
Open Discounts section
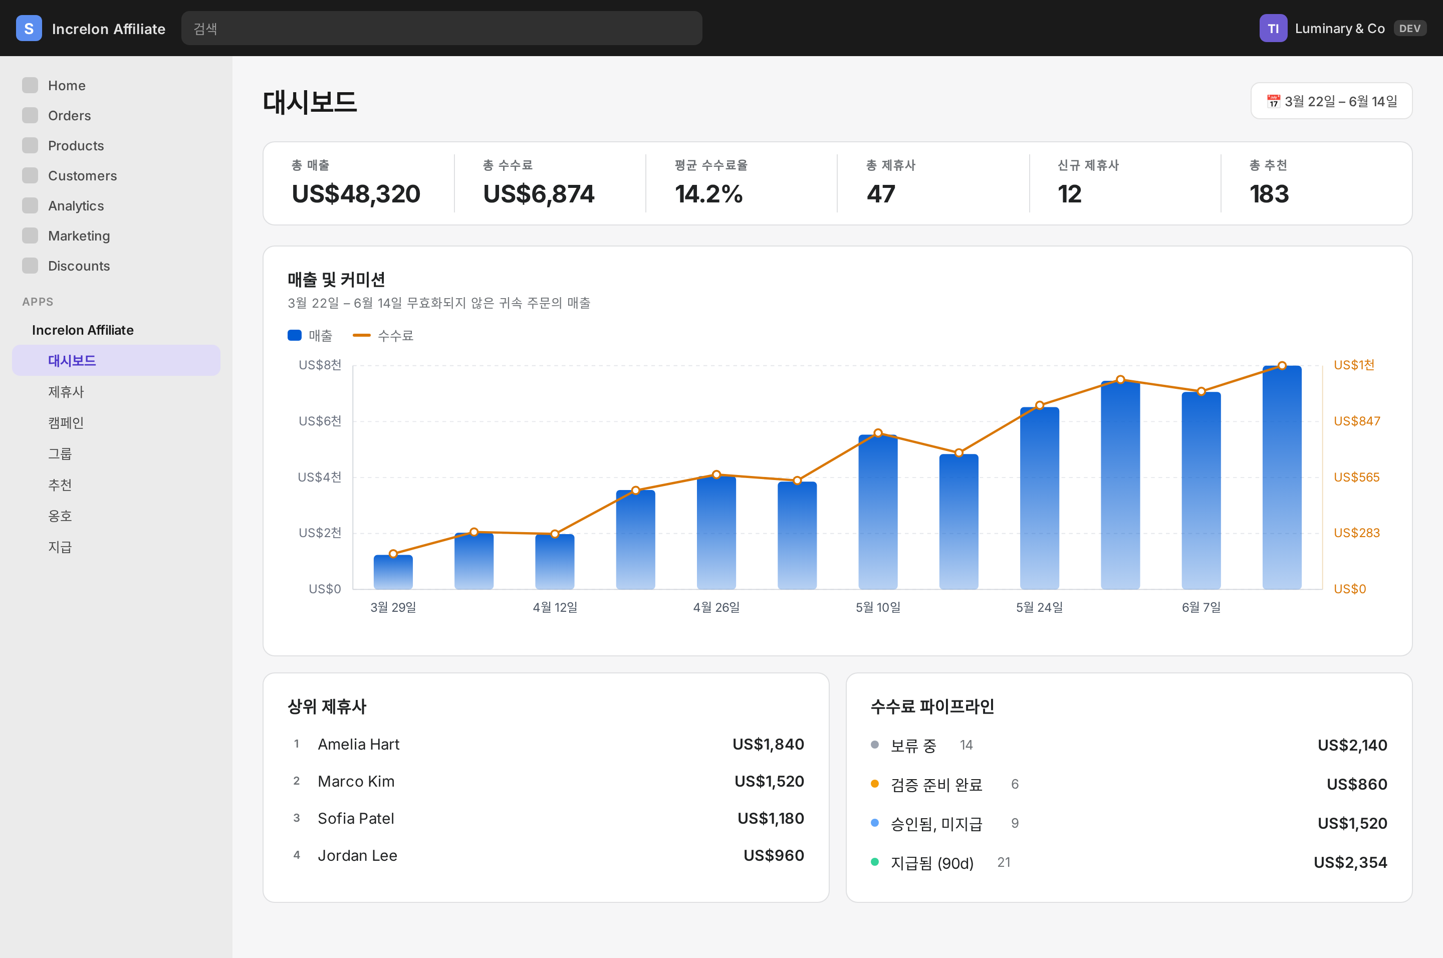[x=116, y=265]
